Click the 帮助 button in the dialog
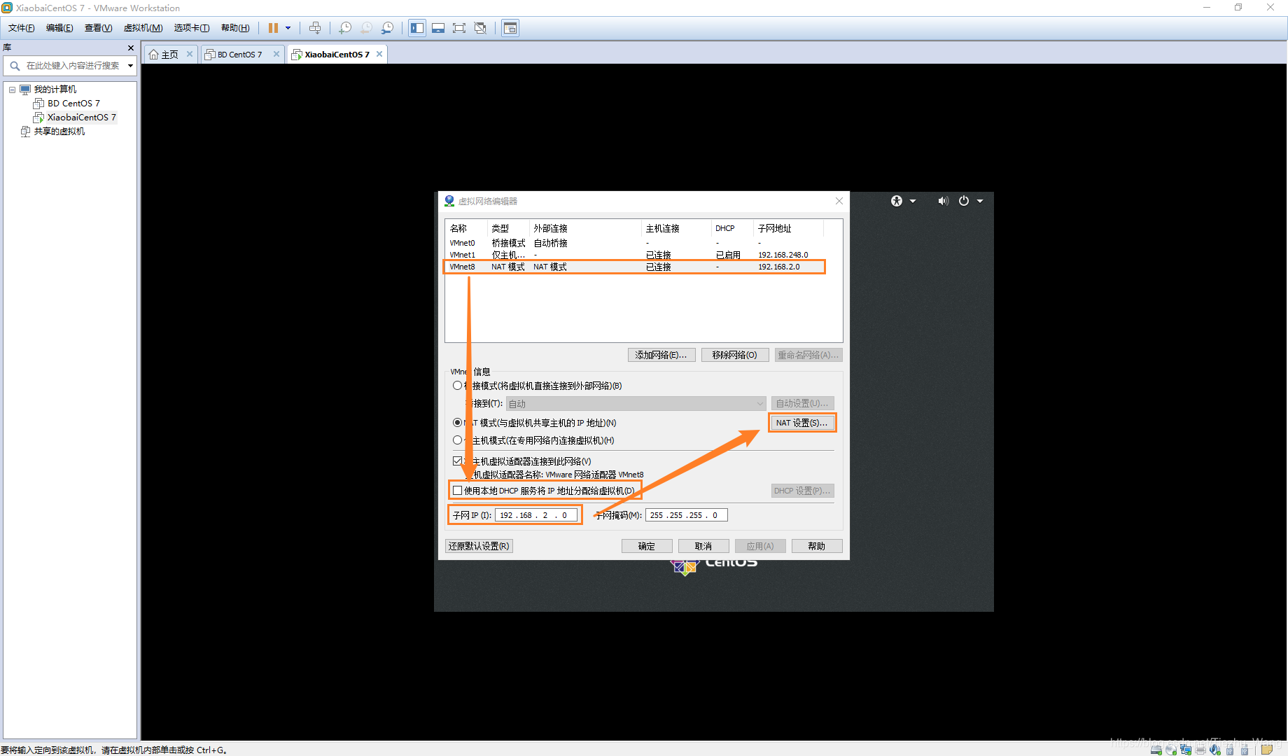The image size is (1288, 756). 817,546
